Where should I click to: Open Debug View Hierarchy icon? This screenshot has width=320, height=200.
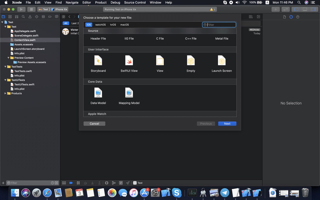coord(107,183)
